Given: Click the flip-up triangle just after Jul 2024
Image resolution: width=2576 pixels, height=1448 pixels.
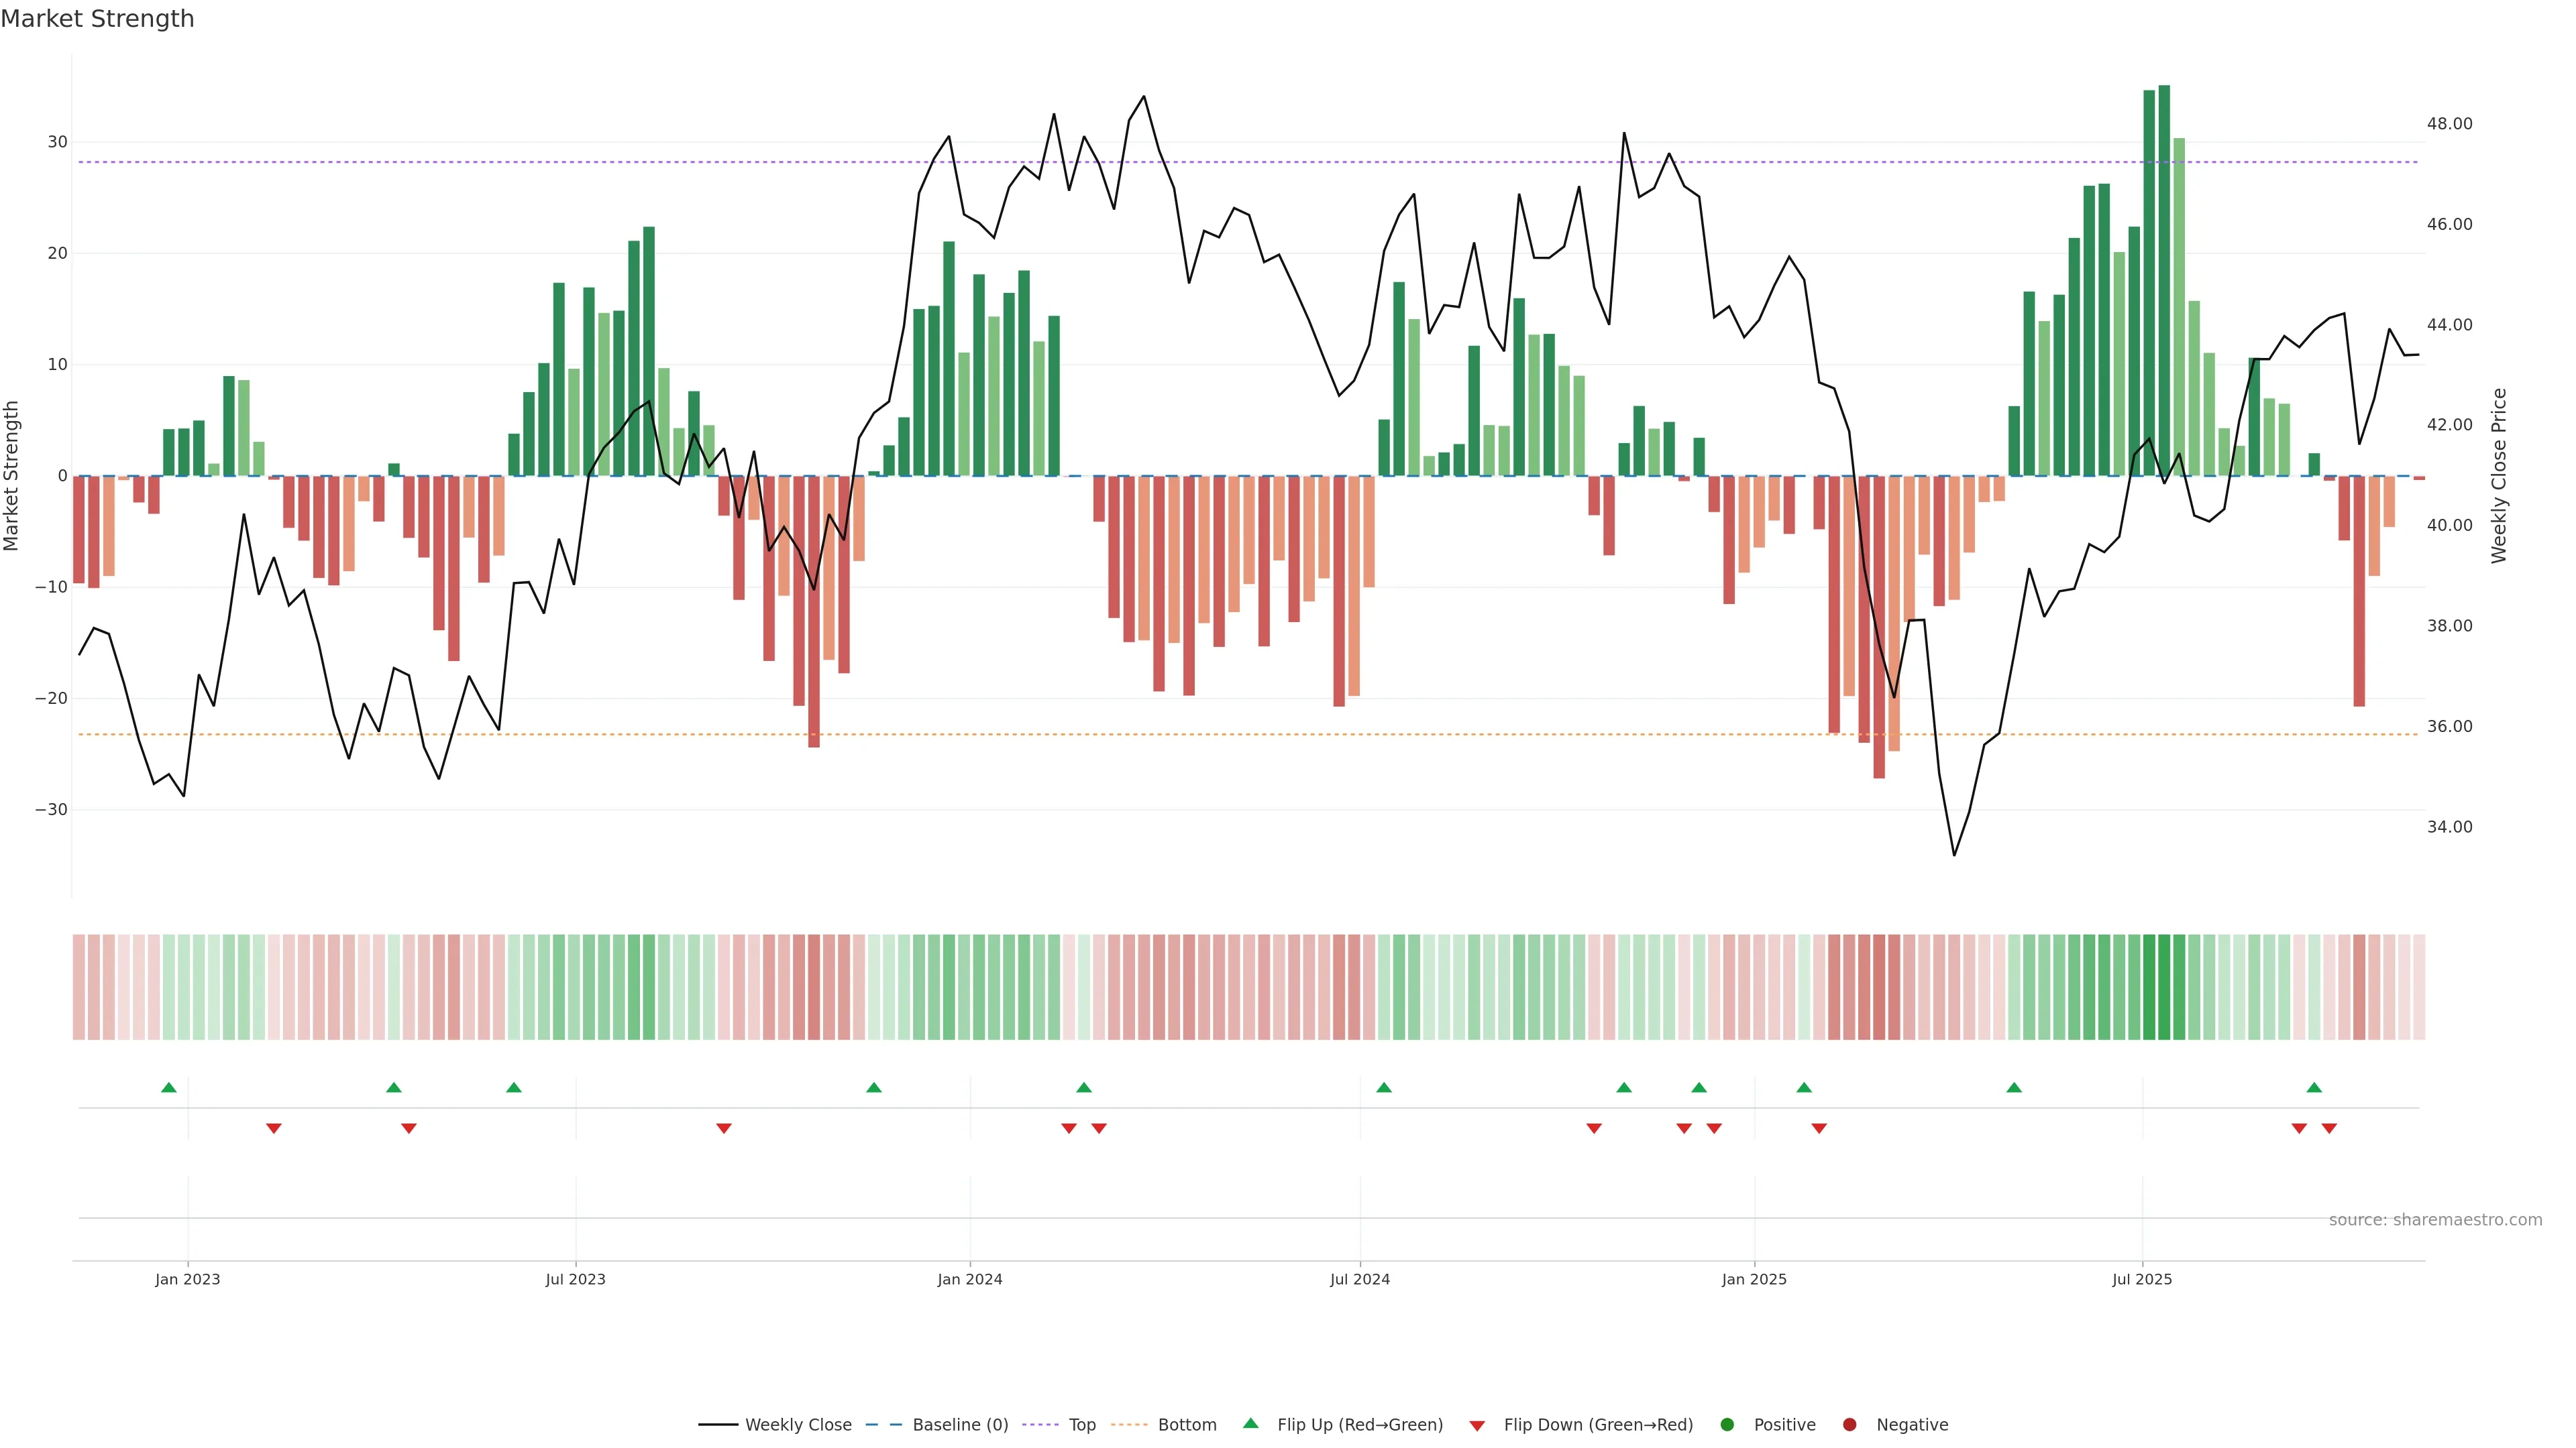Looking at the screenshot, I should [1384, 1087].
